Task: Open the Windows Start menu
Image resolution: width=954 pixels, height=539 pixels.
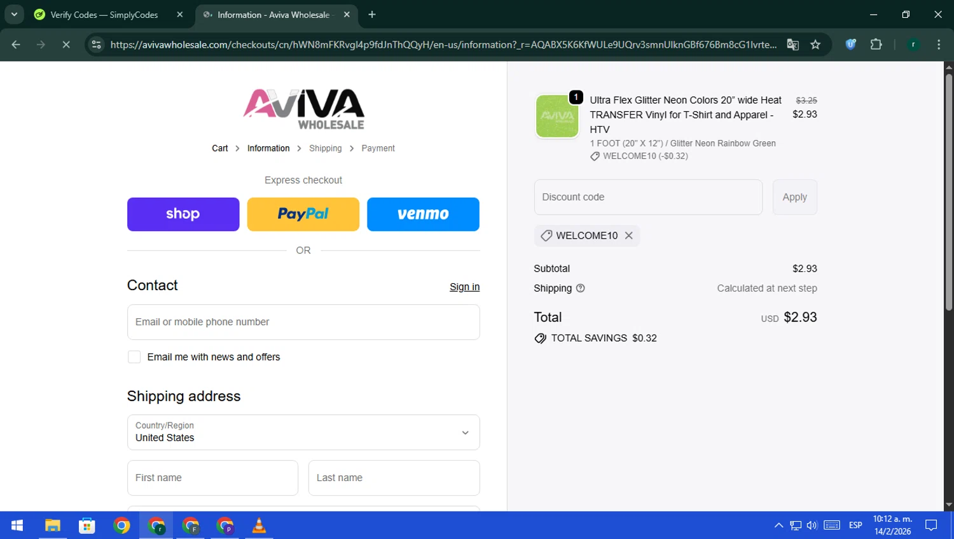Action: pos(17,526)
